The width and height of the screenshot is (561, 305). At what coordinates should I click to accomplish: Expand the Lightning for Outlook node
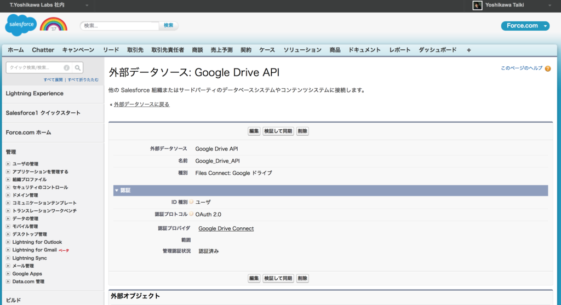click(x=8, y=242)
